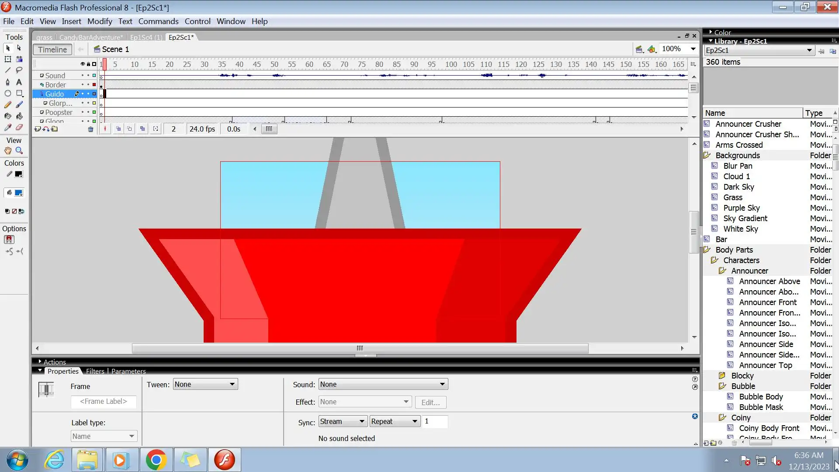Click the blue fill color swatch
The height and width of the screenshot is (472, 839).
pyautogui.click(x=19, y=193)
